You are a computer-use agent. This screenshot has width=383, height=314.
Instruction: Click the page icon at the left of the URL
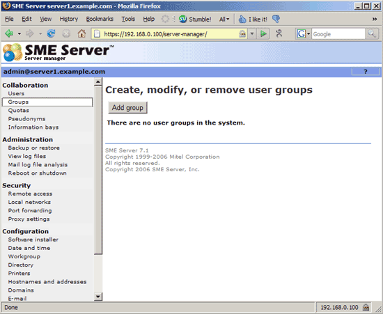[x=97, y=33]
